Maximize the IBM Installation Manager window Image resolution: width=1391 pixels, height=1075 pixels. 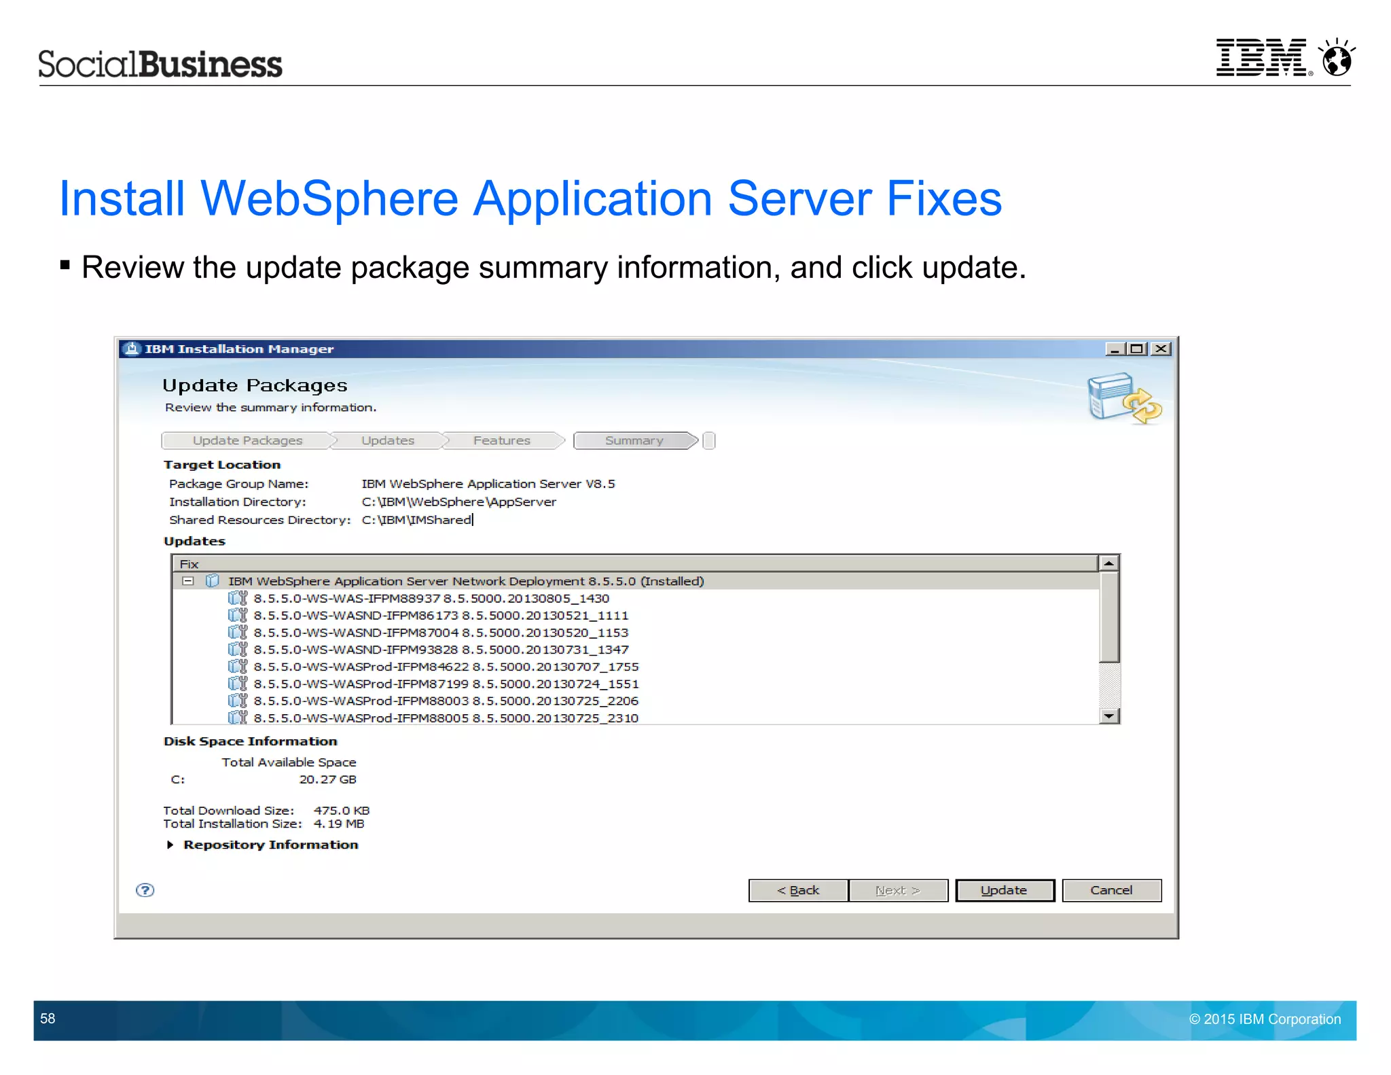tap(1137, 349)
